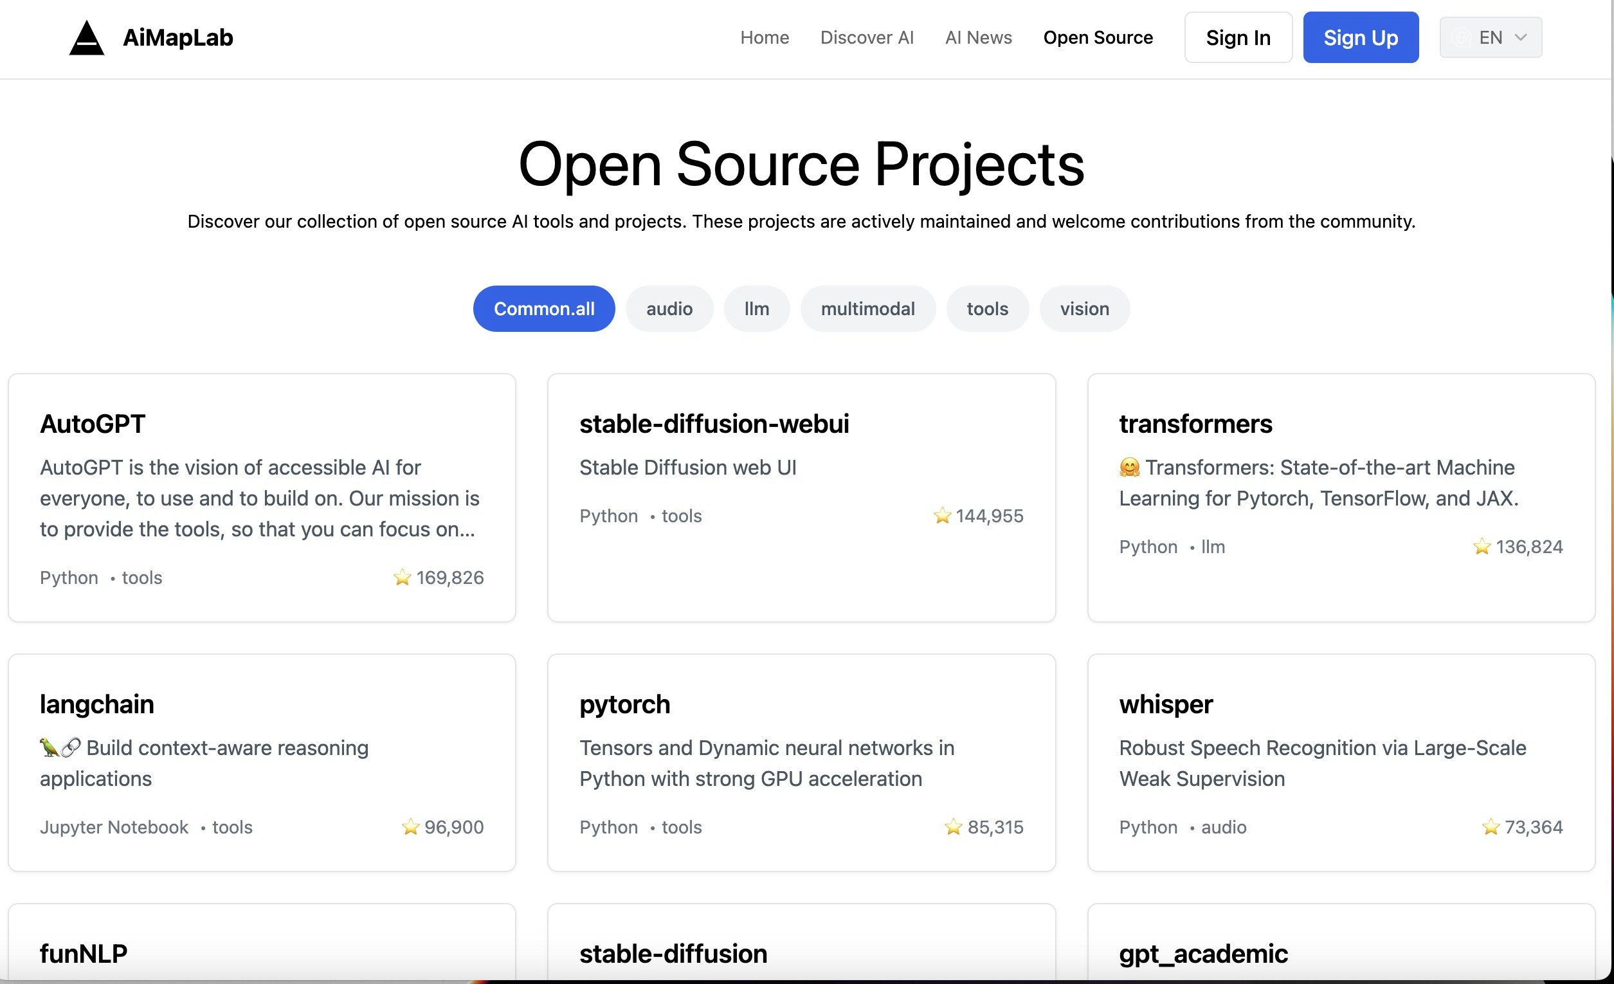Show only multimodal projects
Screen dimensions: 1614x984
(867, 309)
